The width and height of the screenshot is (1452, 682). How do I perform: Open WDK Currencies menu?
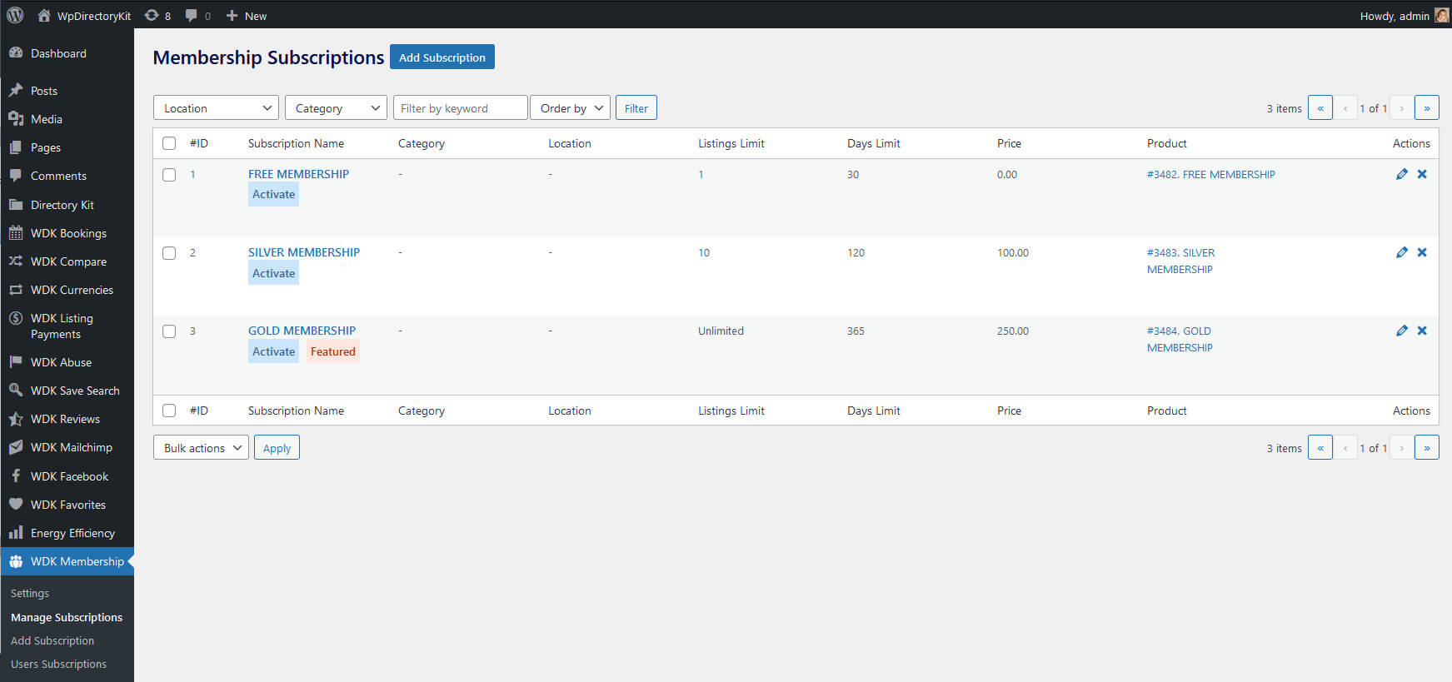click(x=67, y=290)
